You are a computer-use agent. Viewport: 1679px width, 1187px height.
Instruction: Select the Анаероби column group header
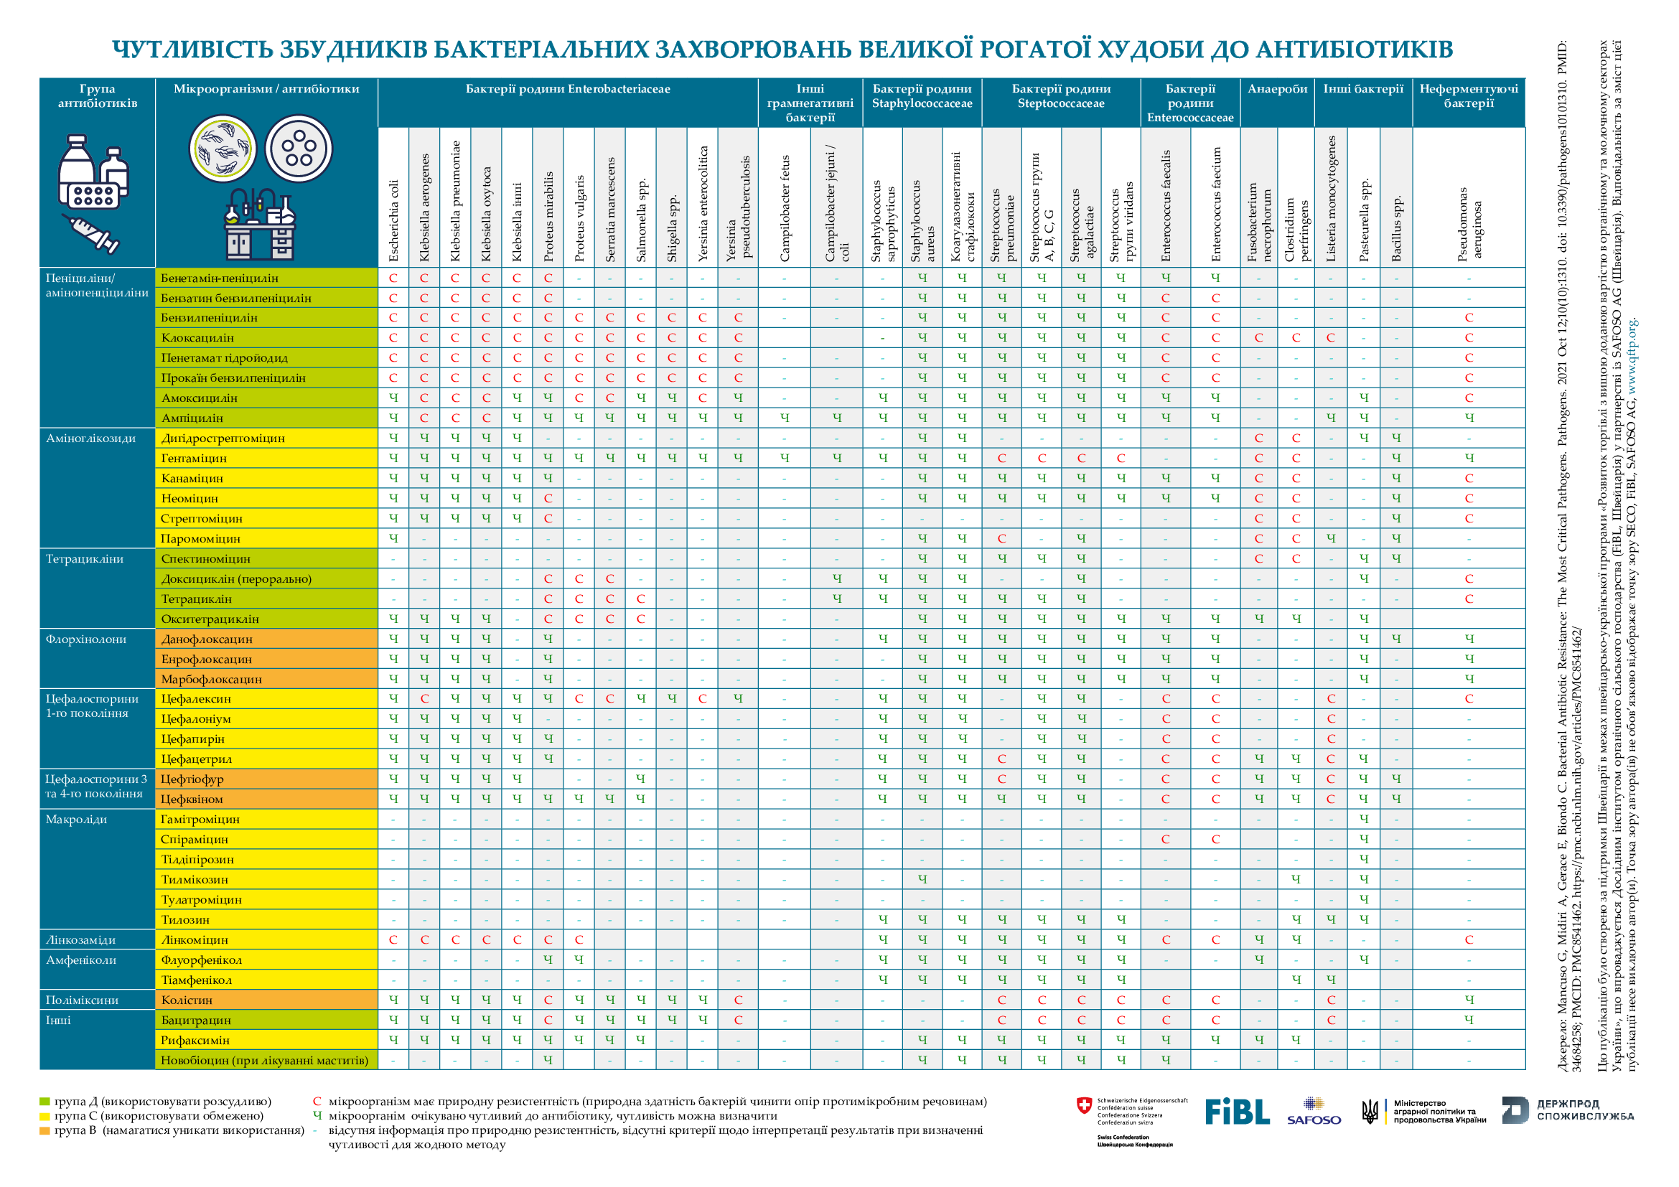tap(1278, 89)
